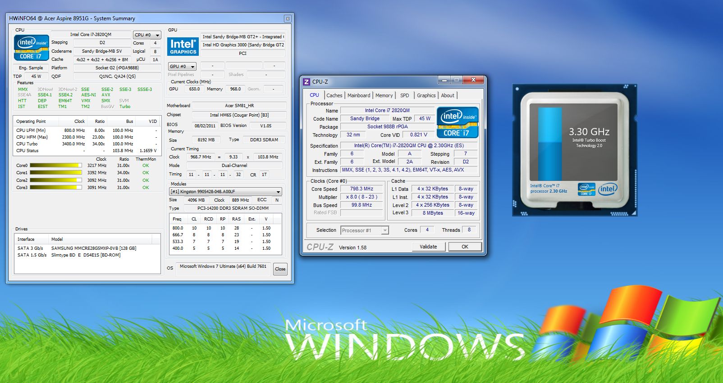Click the 3.30 GHz Turbo Boost frequency display
This screenshot has width=723, height=383.
click(x=589, y=132)
